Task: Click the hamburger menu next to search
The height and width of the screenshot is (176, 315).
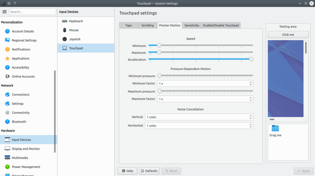Action: click(x=5, y=12)
